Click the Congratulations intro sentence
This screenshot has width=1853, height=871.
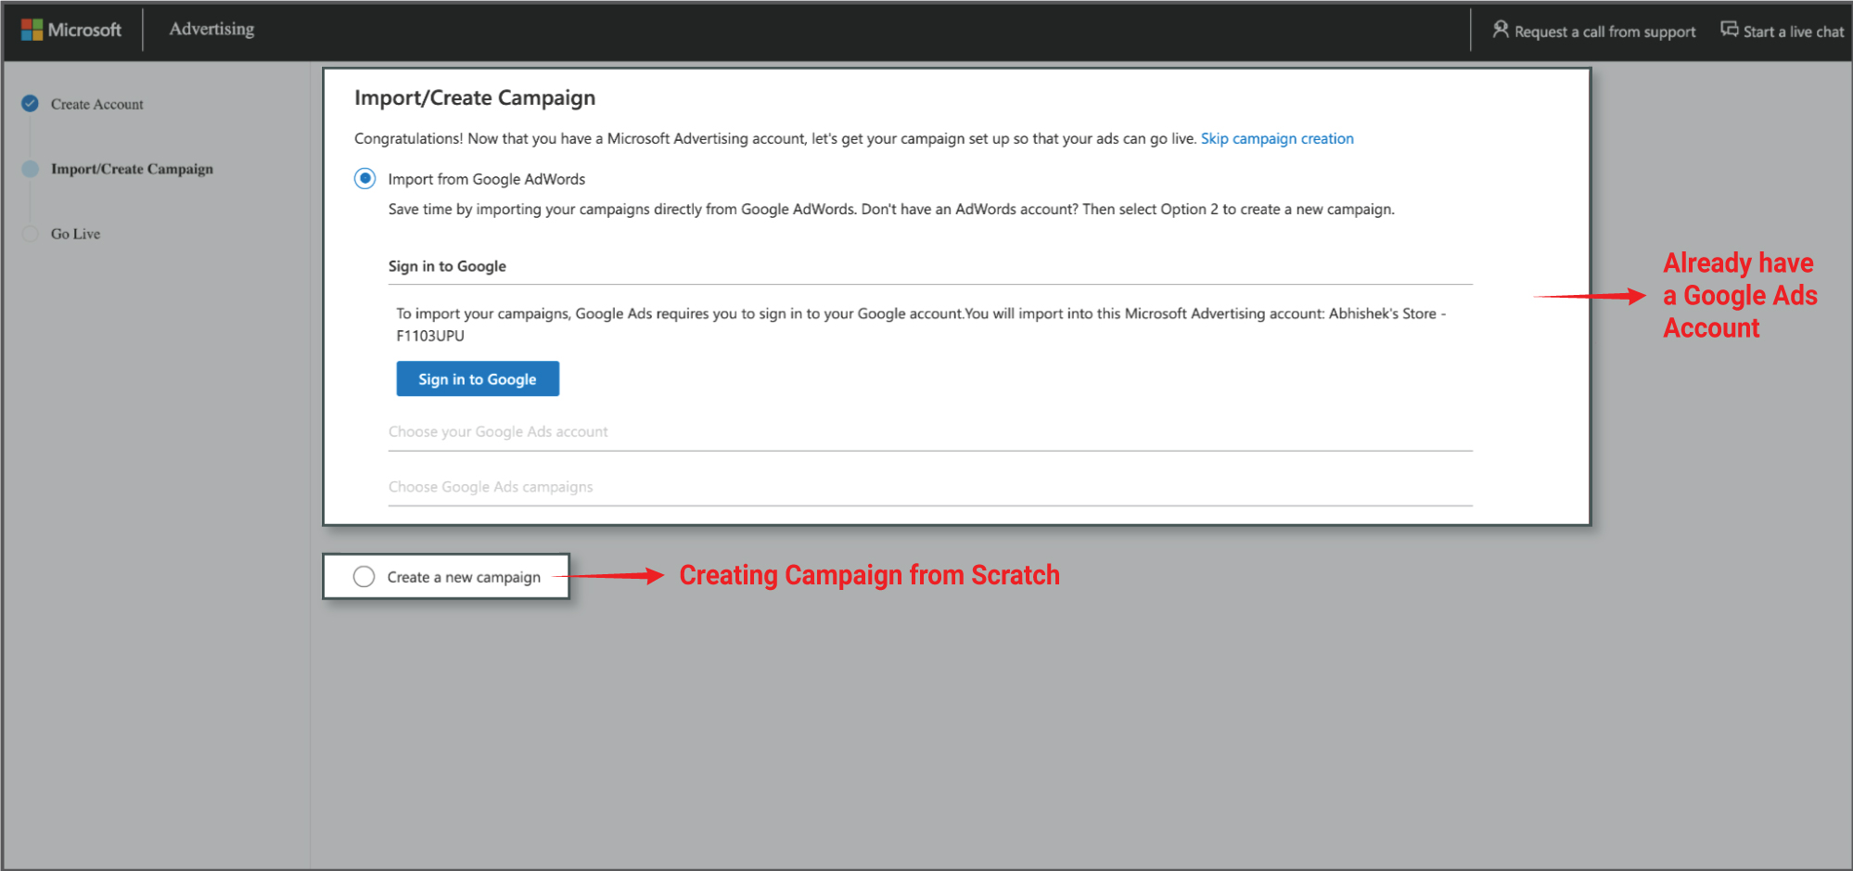[775, 138]
